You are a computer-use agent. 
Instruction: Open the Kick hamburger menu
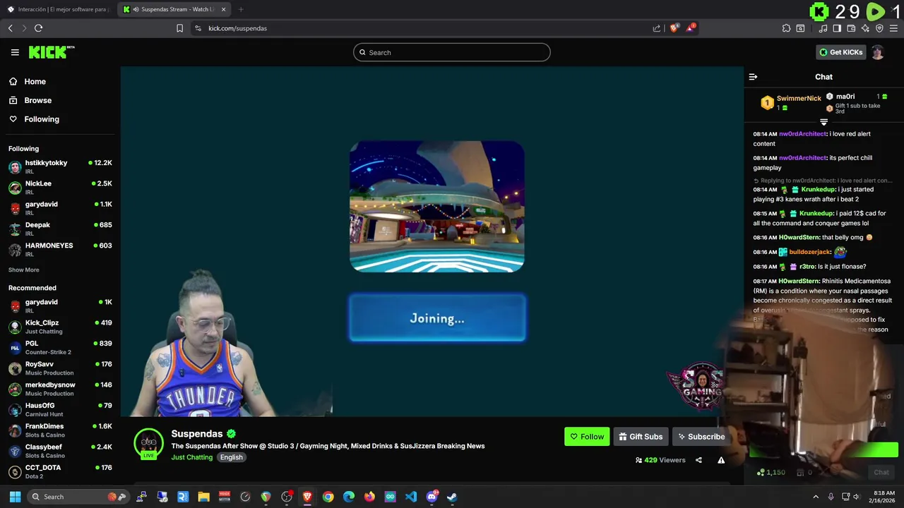(x=15, y=52)
